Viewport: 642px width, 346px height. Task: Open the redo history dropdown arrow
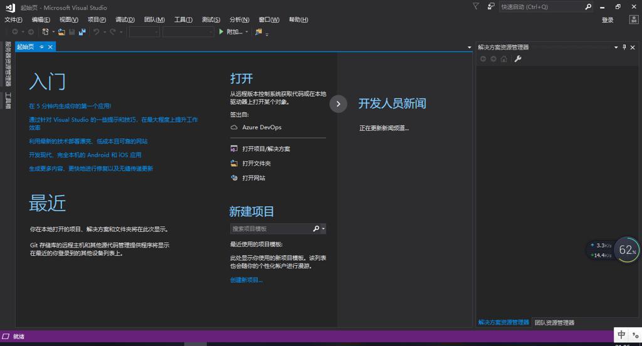click(121, 32)
